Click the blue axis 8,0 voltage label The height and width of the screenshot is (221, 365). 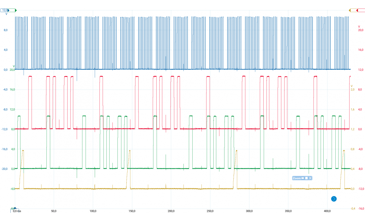[x=5, y=30]
